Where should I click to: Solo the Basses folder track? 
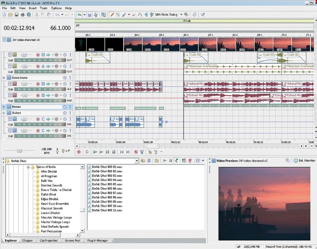tap(70, 107)
